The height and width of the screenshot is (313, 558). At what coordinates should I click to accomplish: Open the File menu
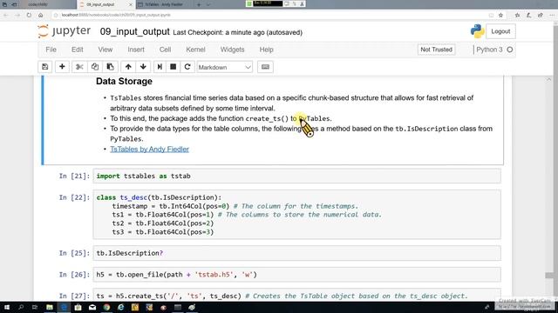(51, 50)
